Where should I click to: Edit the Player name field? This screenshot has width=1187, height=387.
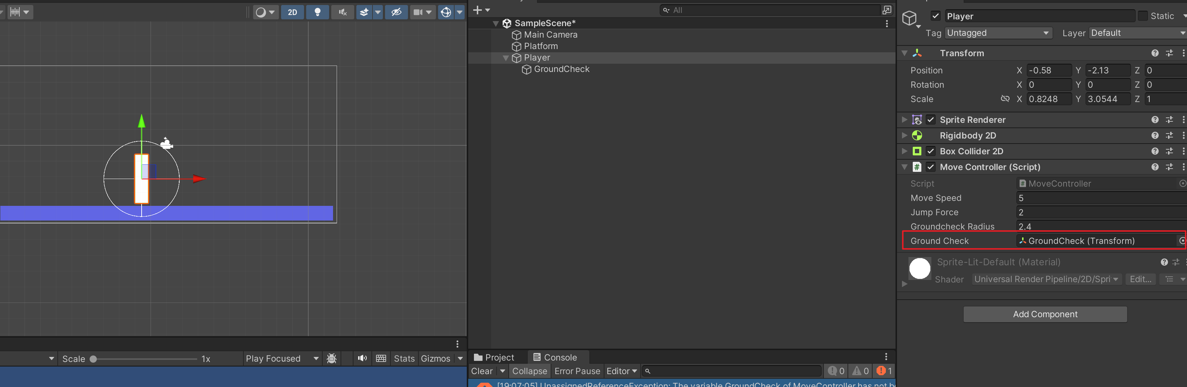tap(1040, 16)
